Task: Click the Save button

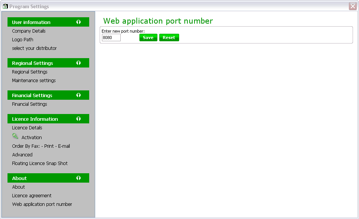Action: click(148, 37)
